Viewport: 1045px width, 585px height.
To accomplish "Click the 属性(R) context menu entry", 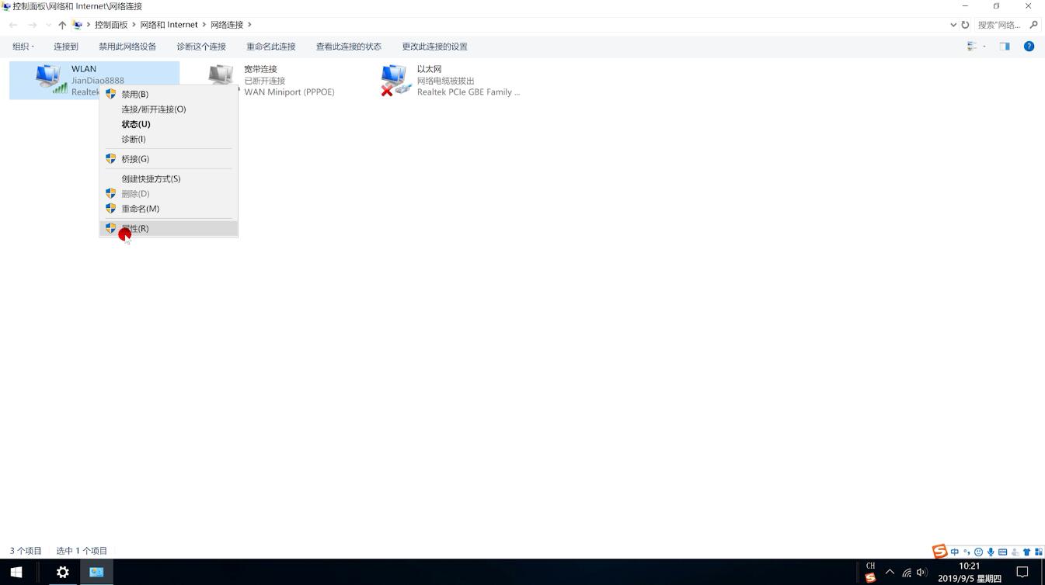I will [x=169, y=228].
